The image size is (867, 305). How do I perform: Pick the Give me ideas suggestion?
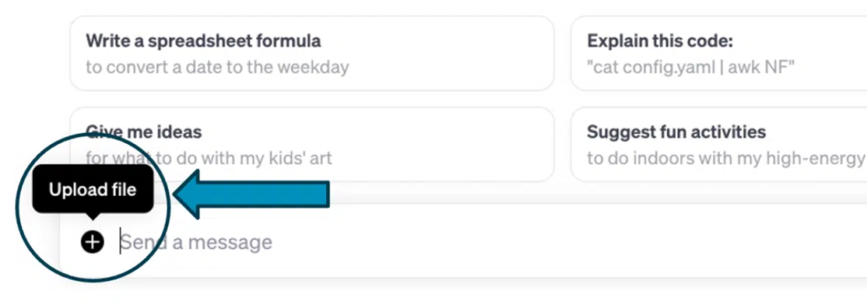312,145
